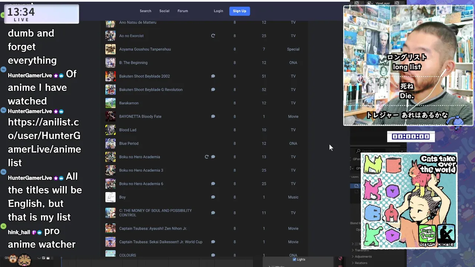Screen dimensions: 475x267
Task: Click the monkey emoji avatar at bottom-left
Action: pyautogui.click(x=12, y=259)
